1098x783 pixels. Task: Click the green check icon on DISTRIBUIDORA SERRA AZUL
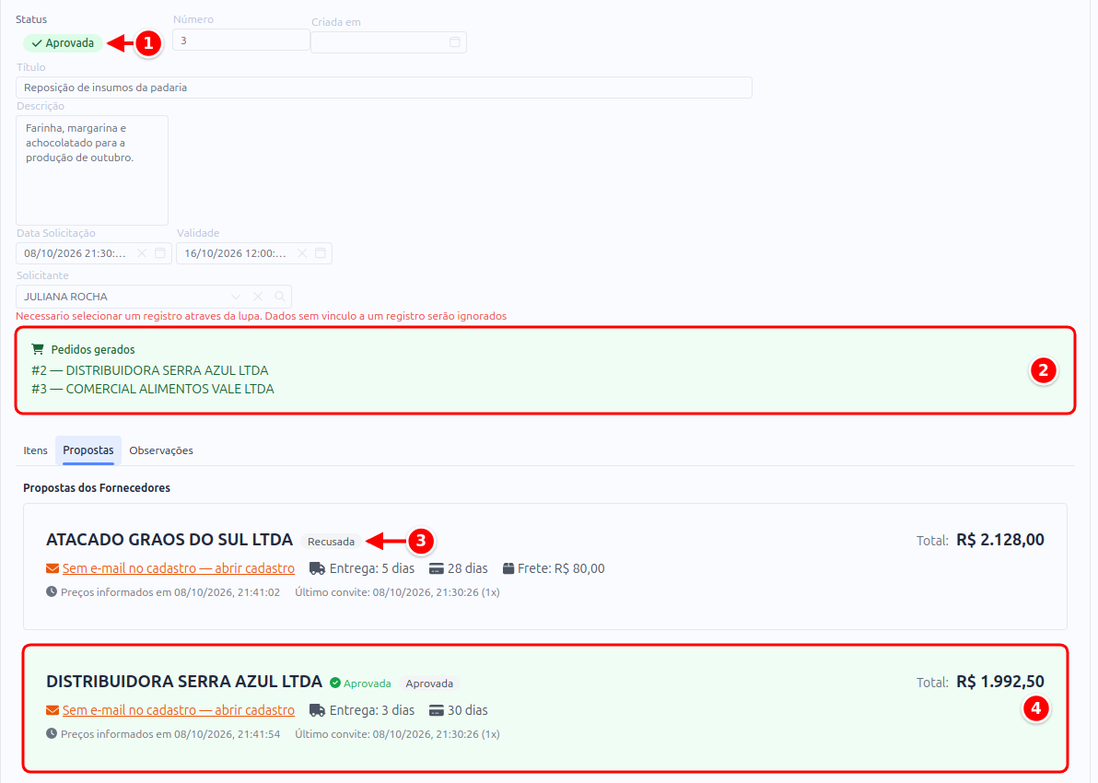click(335, 683)
